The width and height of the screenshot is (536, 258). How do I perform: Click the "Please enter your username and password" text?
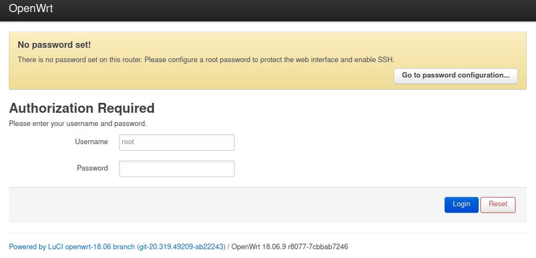(x=78, y=124)
